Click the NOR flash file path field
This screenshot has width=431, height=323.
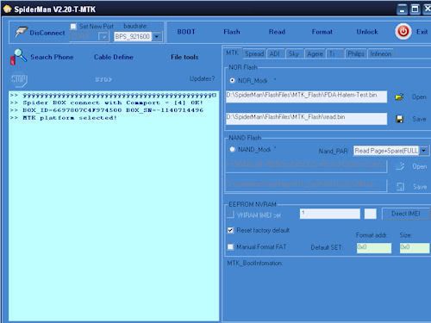(x=306, y=96)
